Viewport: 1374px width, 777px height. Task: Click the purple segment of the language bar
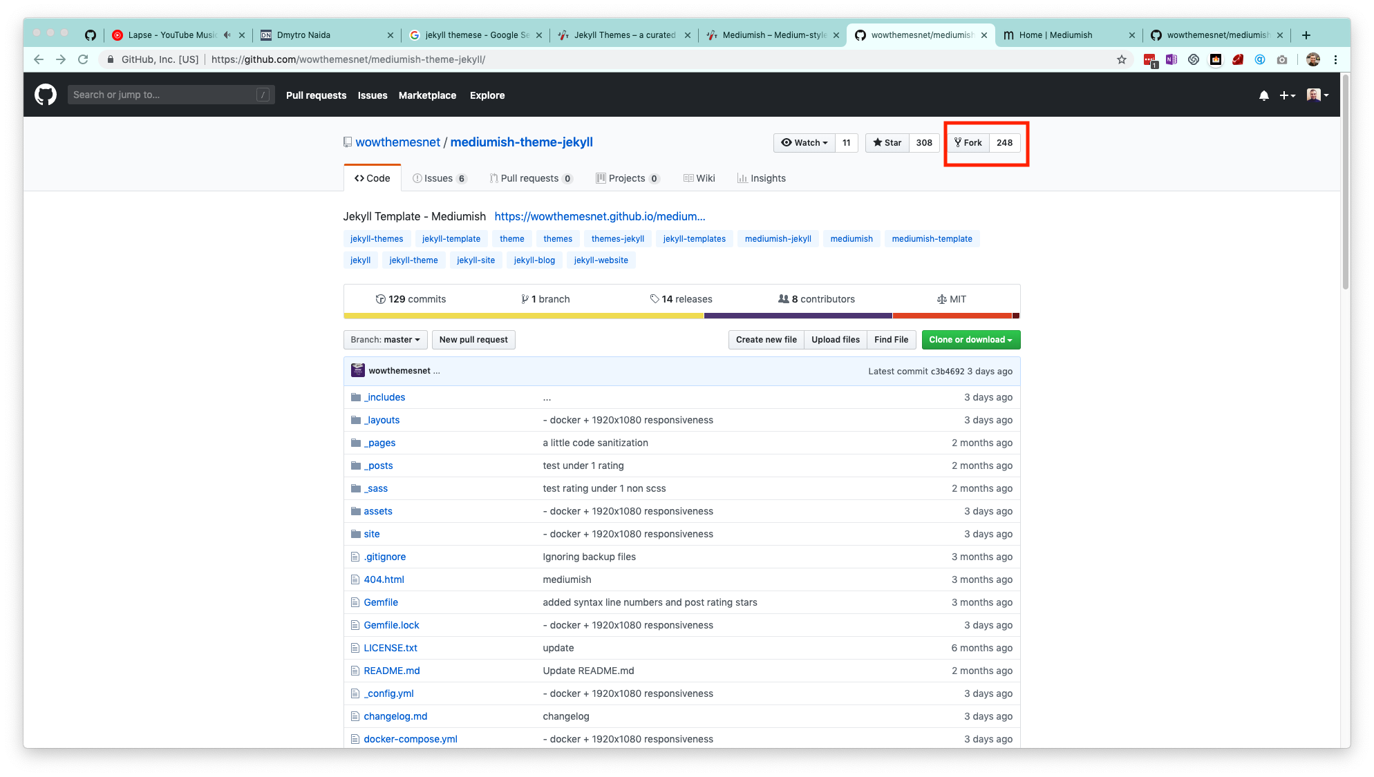click(x=798, y=316)
